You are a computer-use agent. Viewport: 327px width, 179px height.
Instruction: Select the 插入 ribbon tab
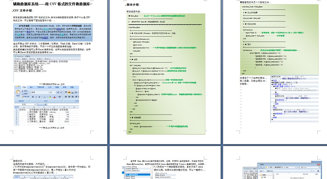[32, 87]
